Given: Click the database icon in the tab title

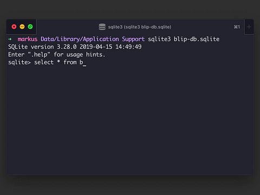Looking at the screenshot, I should click(x=102, y=27).
